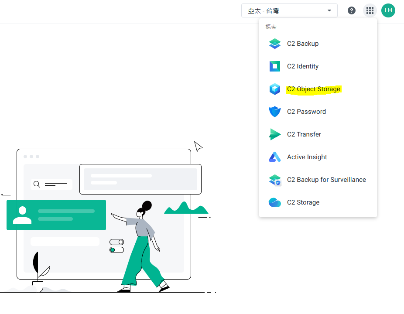Open the LH user avatar menu
This screenshot has height=314, width=404.
[x=388, y=10]
